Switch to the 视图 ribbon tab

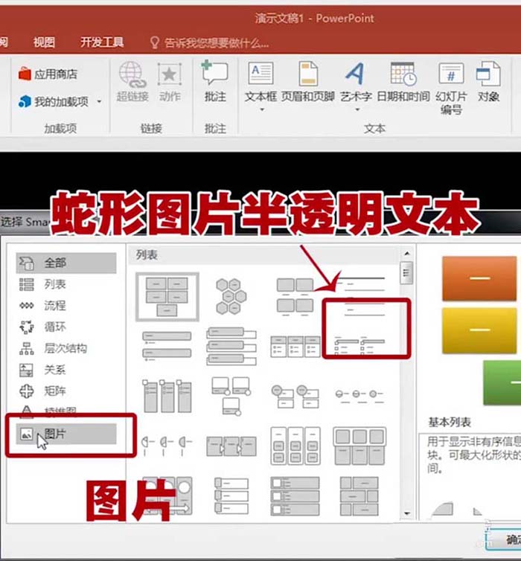tap(44, 42)
